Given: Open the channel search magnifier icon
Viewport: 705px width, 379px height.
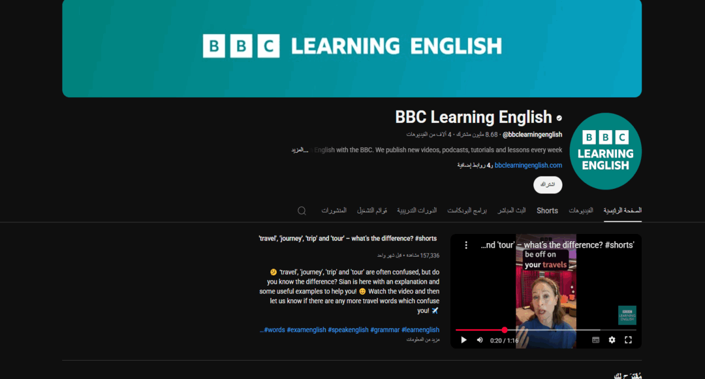Looking at the screenshot, I should click(301, 210).
